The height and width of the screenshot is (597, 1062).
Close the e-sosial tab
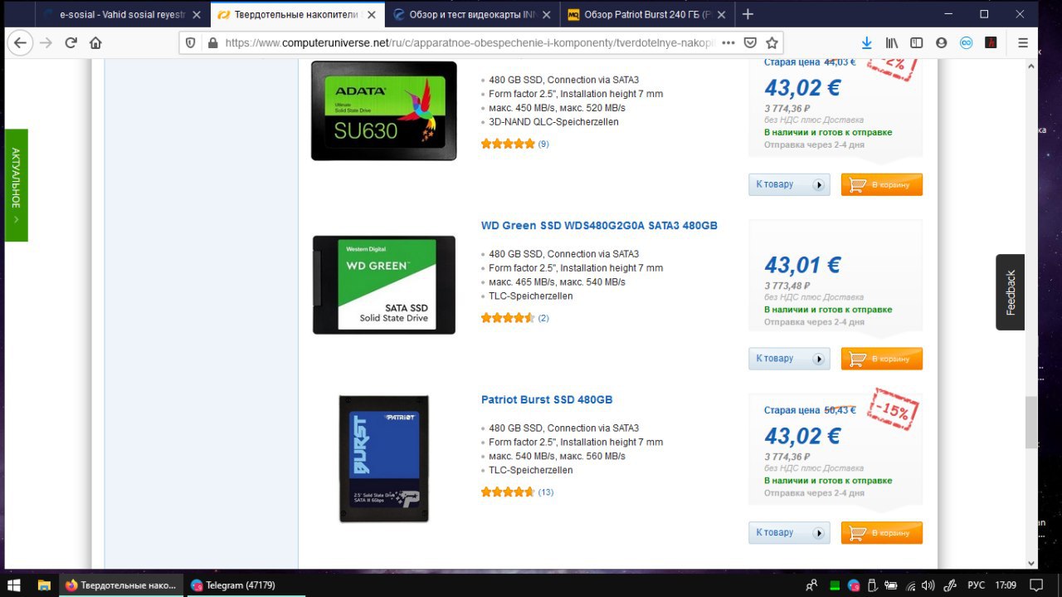point(197,14)
